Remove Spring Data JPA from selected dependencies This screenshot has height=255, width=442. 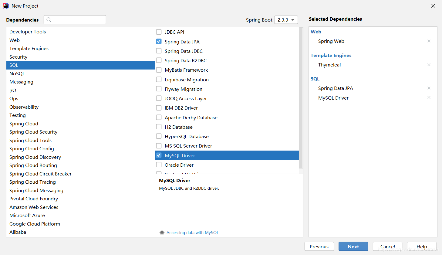click(x=429, y=88)
